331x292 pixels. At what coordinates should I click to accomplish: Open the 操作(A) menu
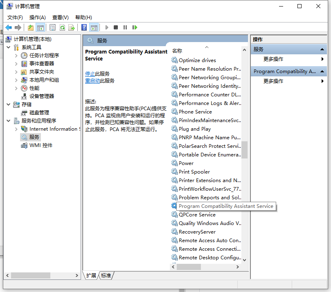pyautogui.click(x=37, y=17)
